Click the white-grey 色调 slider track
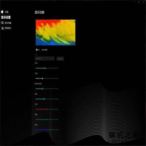Viewport: 146px width, 146px height. tap(47, 79)
